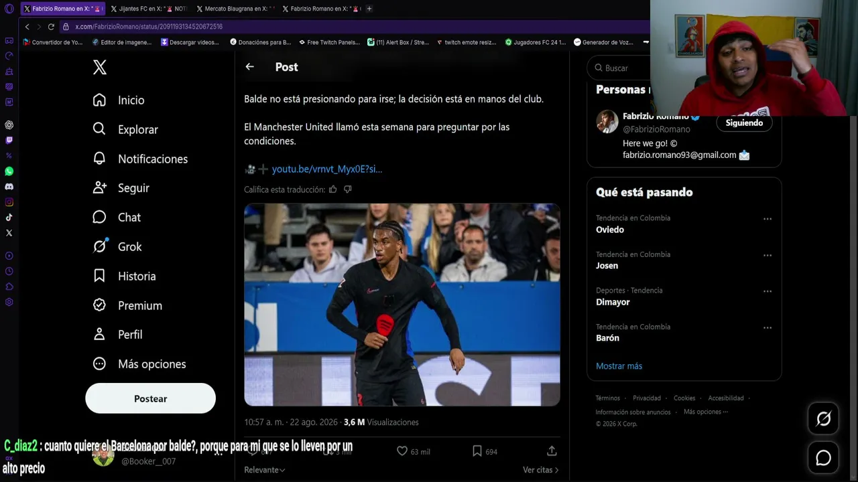Viewport: 858px width, 482px height.
Task: Open the Explorar search icon
Action: [99, 129]
